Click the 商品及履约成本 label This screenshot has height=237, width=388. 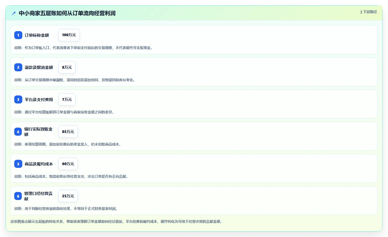pos(39,164)
